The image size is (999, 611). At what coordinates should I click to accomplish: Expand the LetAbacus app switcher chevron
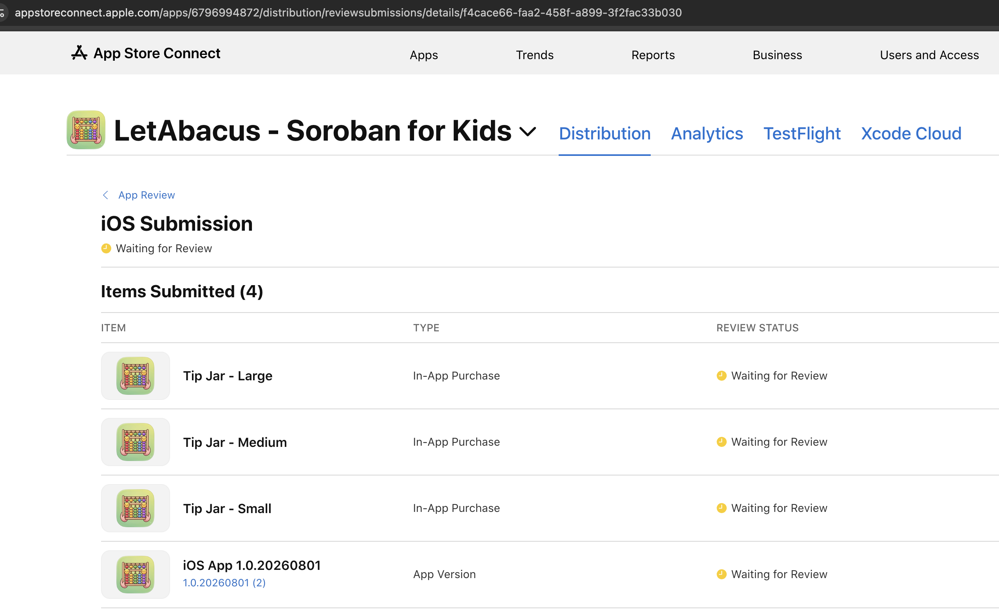point(527,131)
